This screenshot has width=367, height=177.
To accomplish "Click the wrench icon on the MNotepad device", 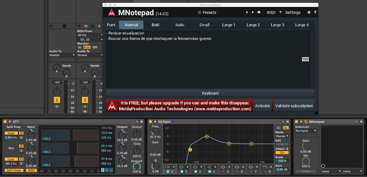I will click(306, 122).
